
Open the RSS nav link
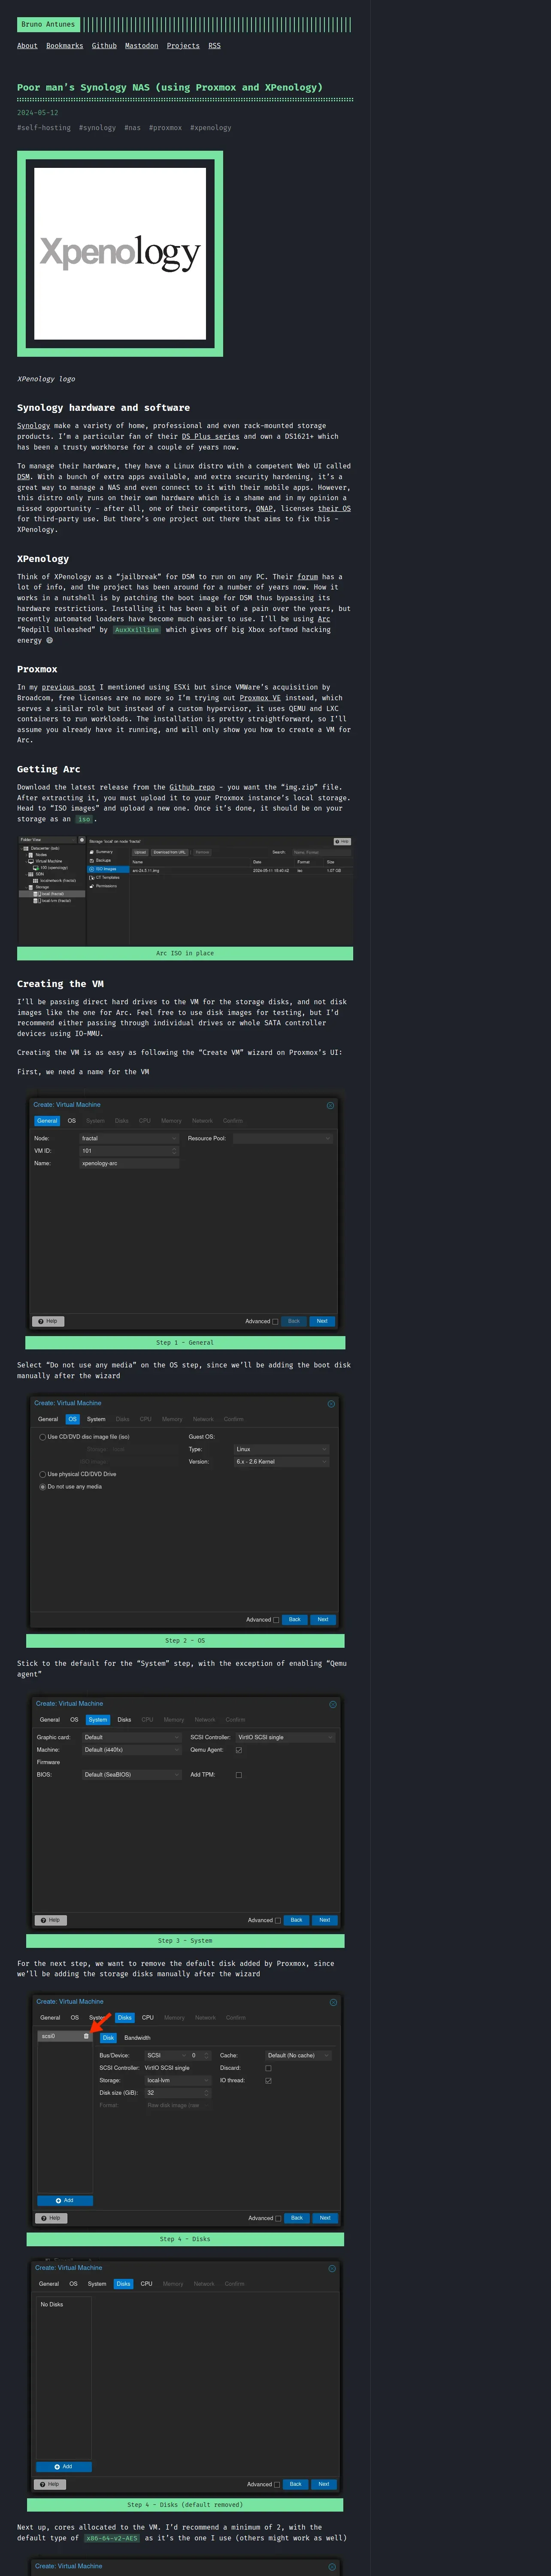click(214, 45)
